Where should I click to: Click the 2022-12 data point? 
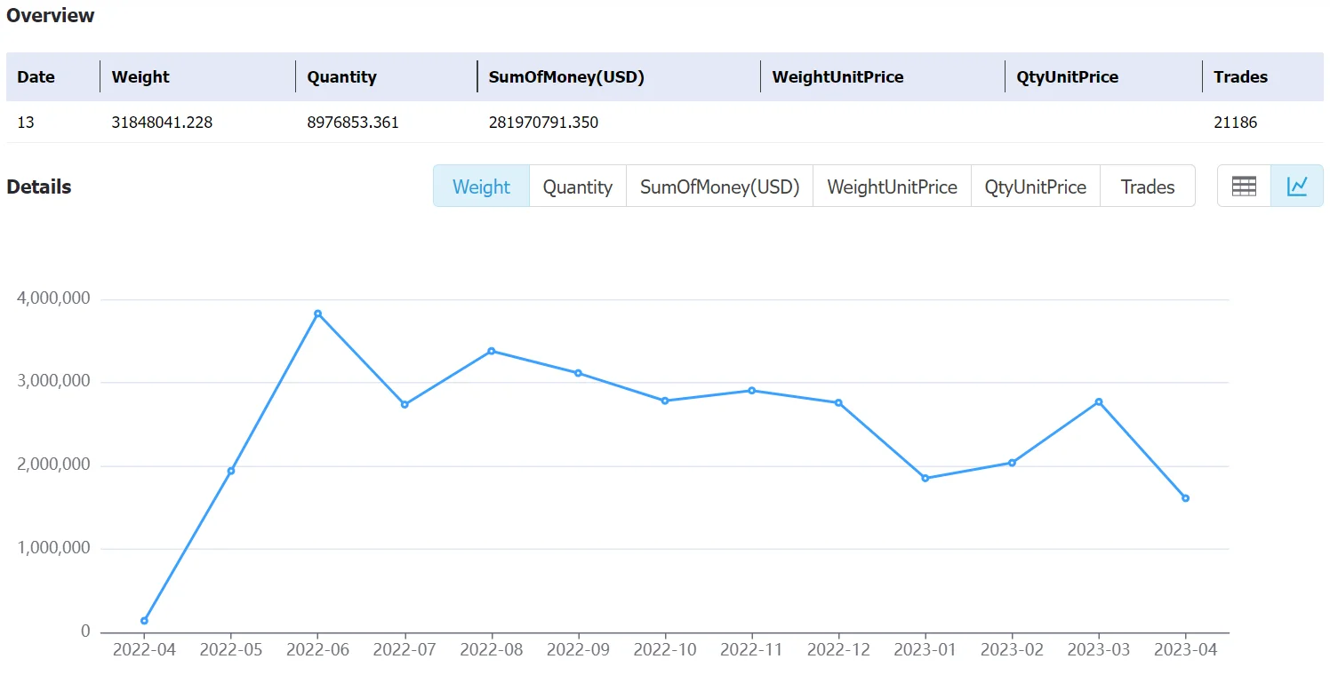838,403
